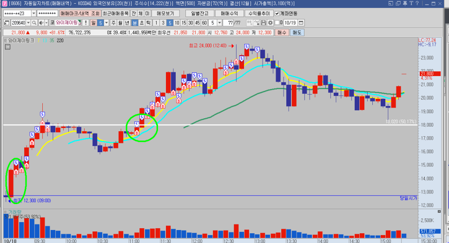Click the candle count field showing 77
Screen dimensions: 449x243
229,23
